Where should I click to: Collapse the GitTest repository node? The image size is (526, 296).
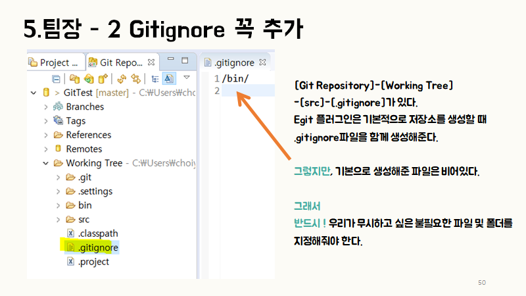[34, 93]
